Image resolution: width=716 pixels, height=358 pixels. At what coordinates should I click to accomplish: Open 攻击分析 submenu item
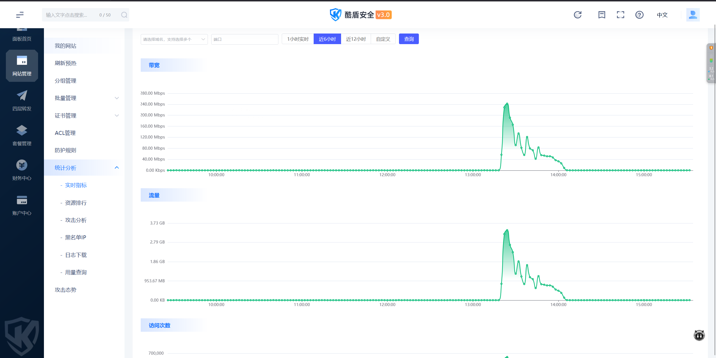click(x=76, y=220)
